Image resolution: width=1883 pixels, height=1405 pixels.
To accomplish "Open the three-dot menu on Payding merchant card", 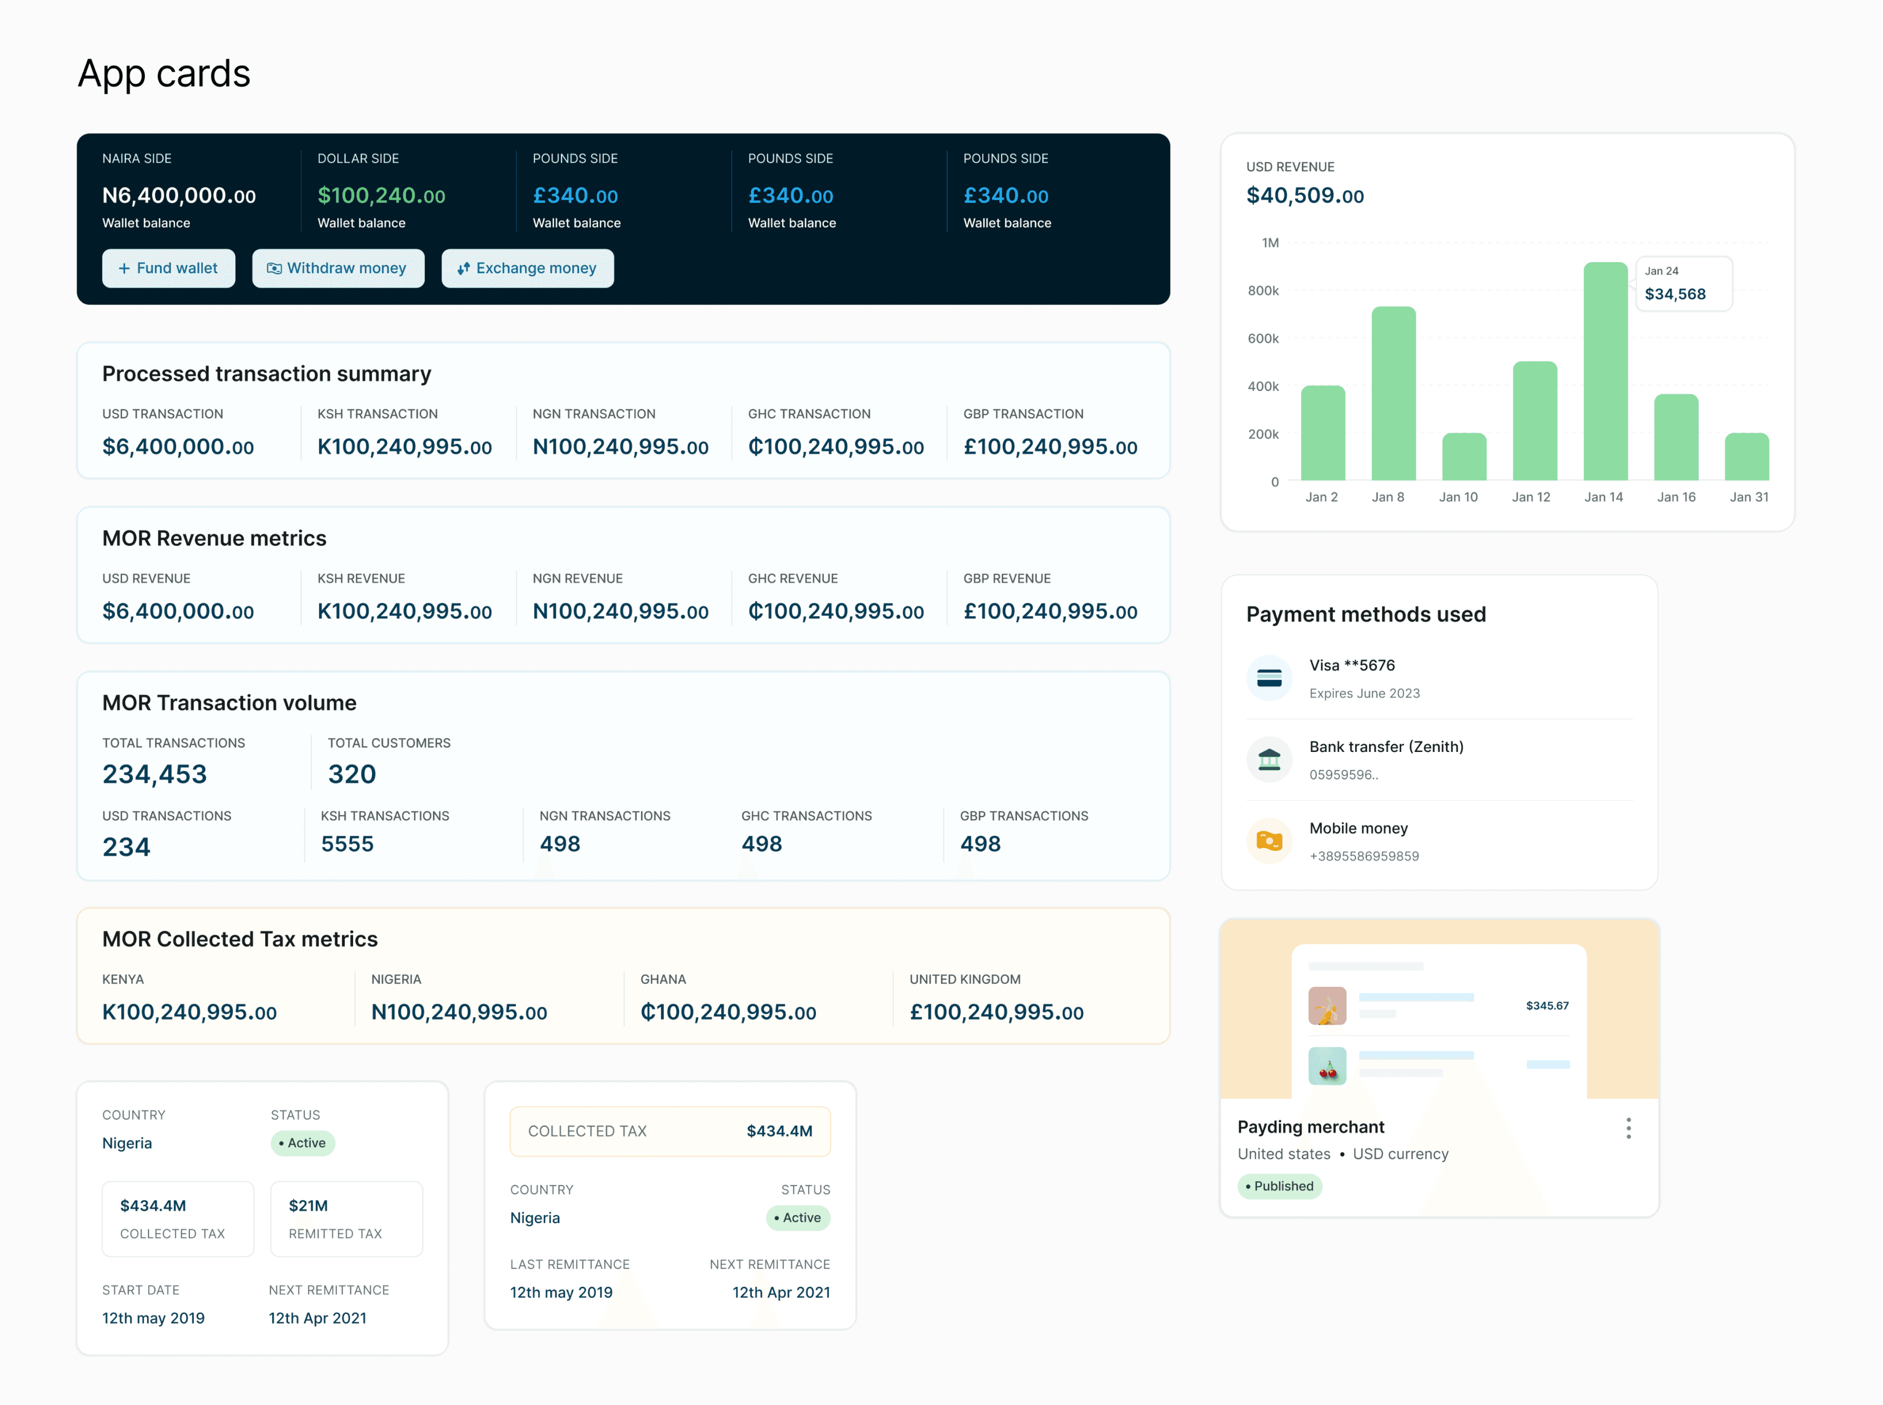I will 1628,1128.
